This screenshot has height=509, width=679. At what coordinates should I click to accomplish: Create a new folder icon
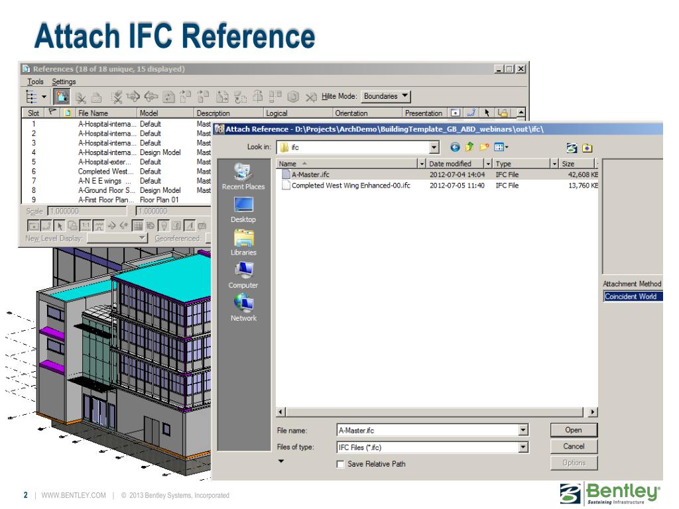click(x=484, y=147)
